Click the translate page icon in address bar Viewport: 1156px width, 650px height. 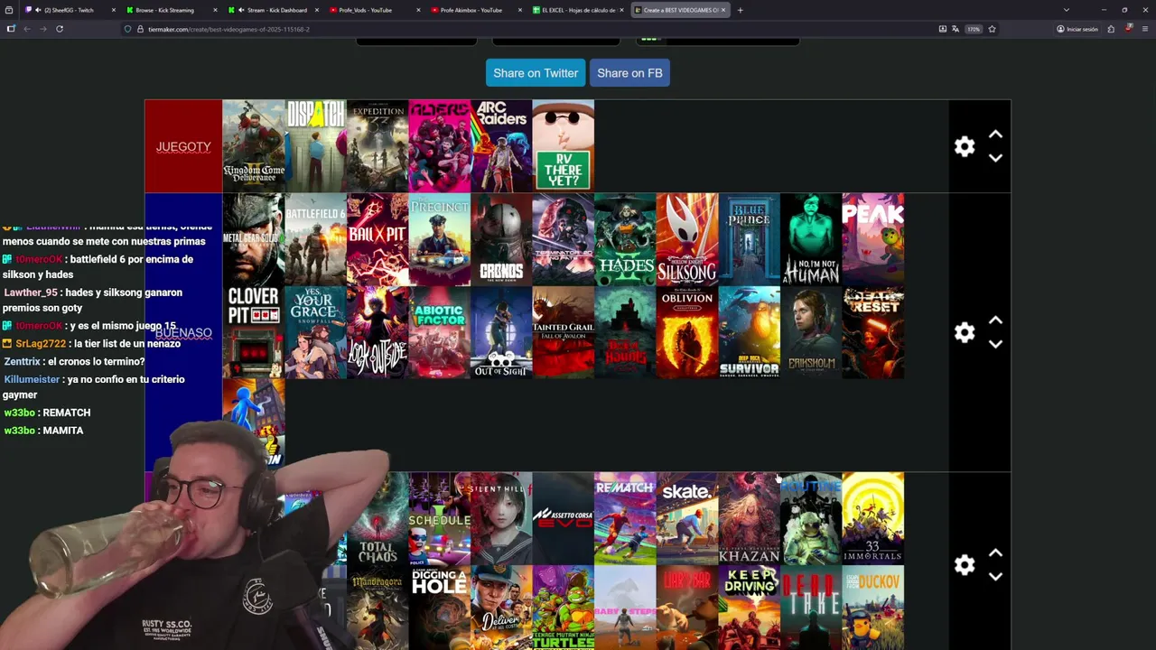coord(956,29)
